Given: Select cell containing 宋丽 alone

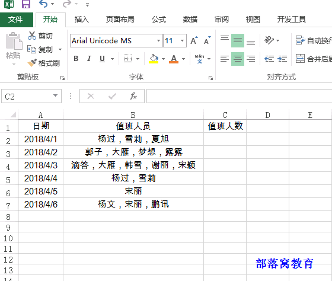Looking at the screenshot, I should click(133, 191).
